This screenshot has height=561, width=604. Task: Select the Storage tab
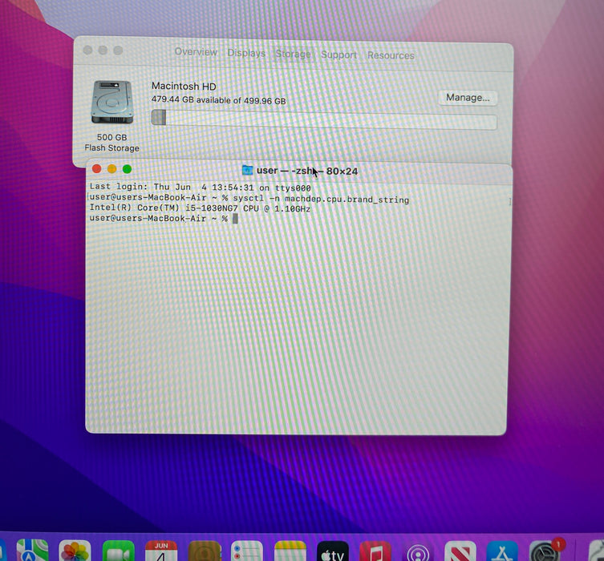[x=293, y=54]
